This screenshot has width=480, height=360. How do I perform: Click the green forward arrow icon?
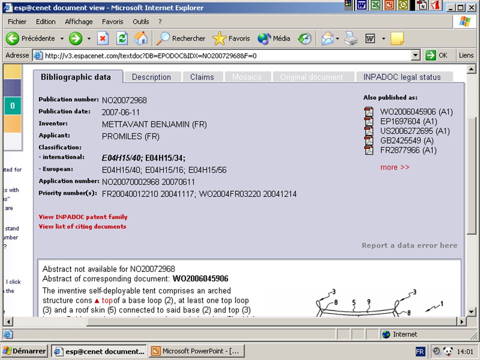click(75, 38)
